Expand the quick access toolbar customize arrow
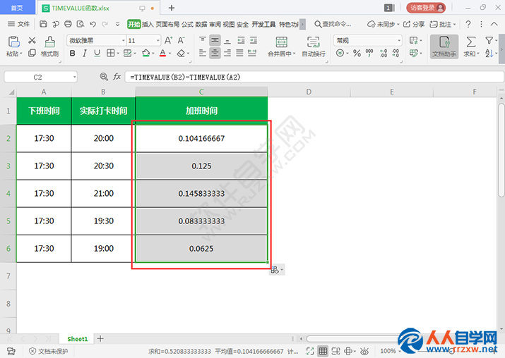This screenshot has height=358, width=505. pos(117,24)
